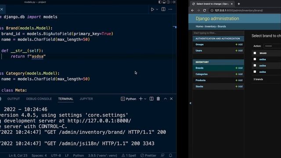Close the models.py editor tab

pos(2,9)
